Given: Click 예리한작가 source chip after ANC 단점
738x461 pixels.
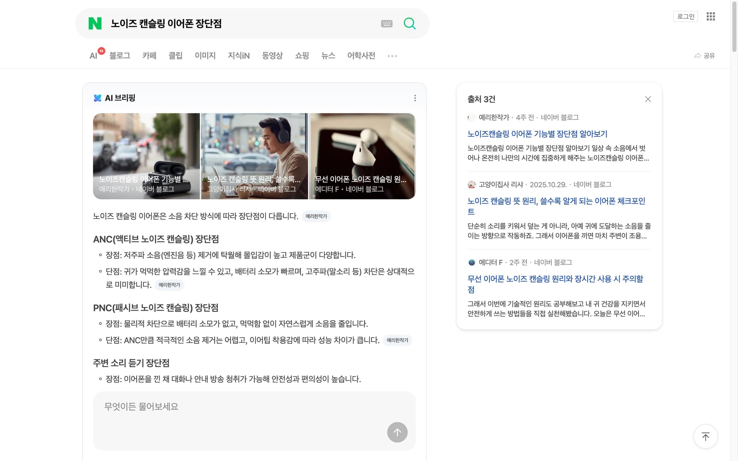Looking at the screenshot, I should (x=169, y=285).
